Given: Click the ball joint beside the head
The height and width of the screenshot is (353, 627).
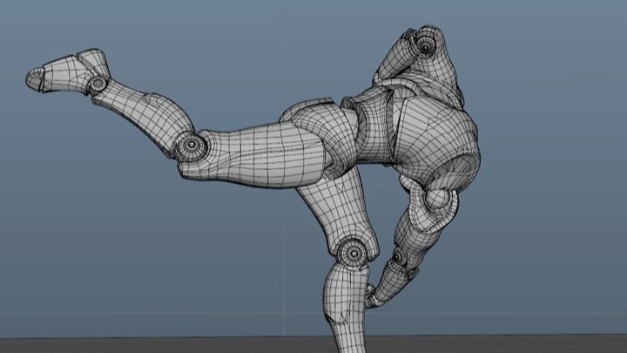Looking at the screenshot, I should (426, 46).
